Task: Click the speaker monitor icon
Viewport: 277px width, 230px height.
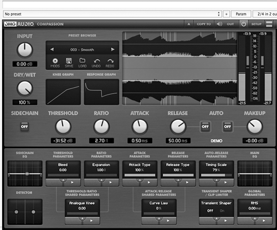Action: [x=219, y=24]
